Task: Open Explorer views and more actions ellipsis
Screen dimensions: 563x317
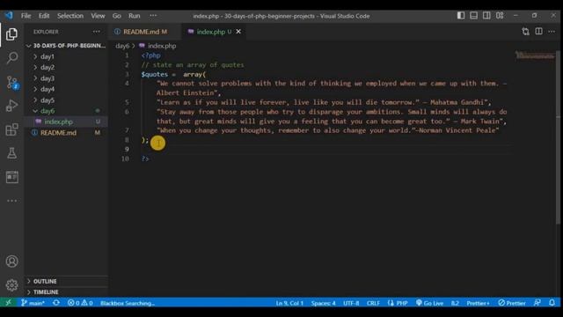Action: (96, 32)
